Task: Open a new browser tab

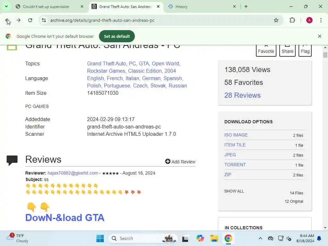Action: tap(246, 6)
